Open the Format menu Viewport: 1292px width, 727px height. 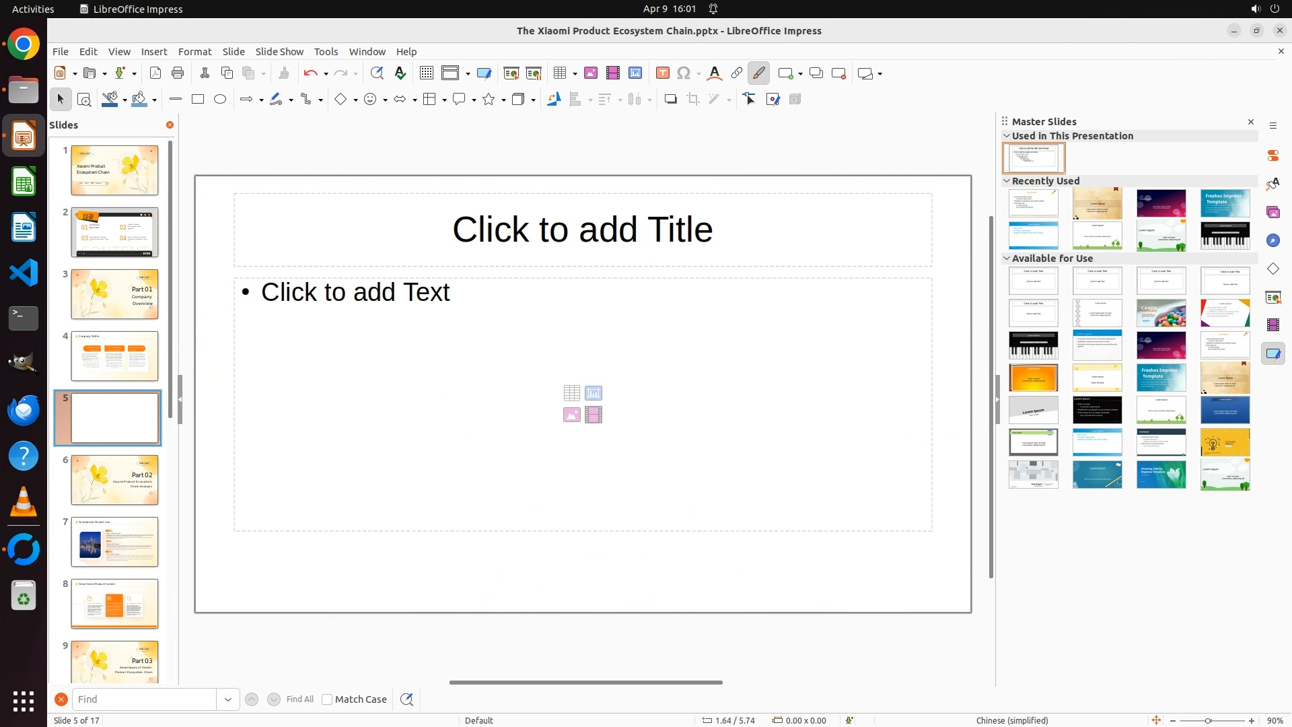pyautogui.click(x=194, y=51)
